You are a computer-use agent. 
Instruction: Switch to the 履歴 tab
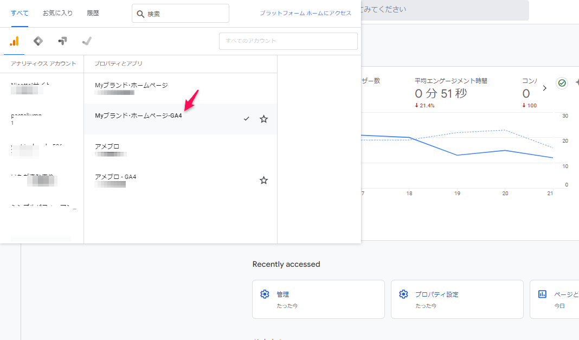(x=93, y=14)
